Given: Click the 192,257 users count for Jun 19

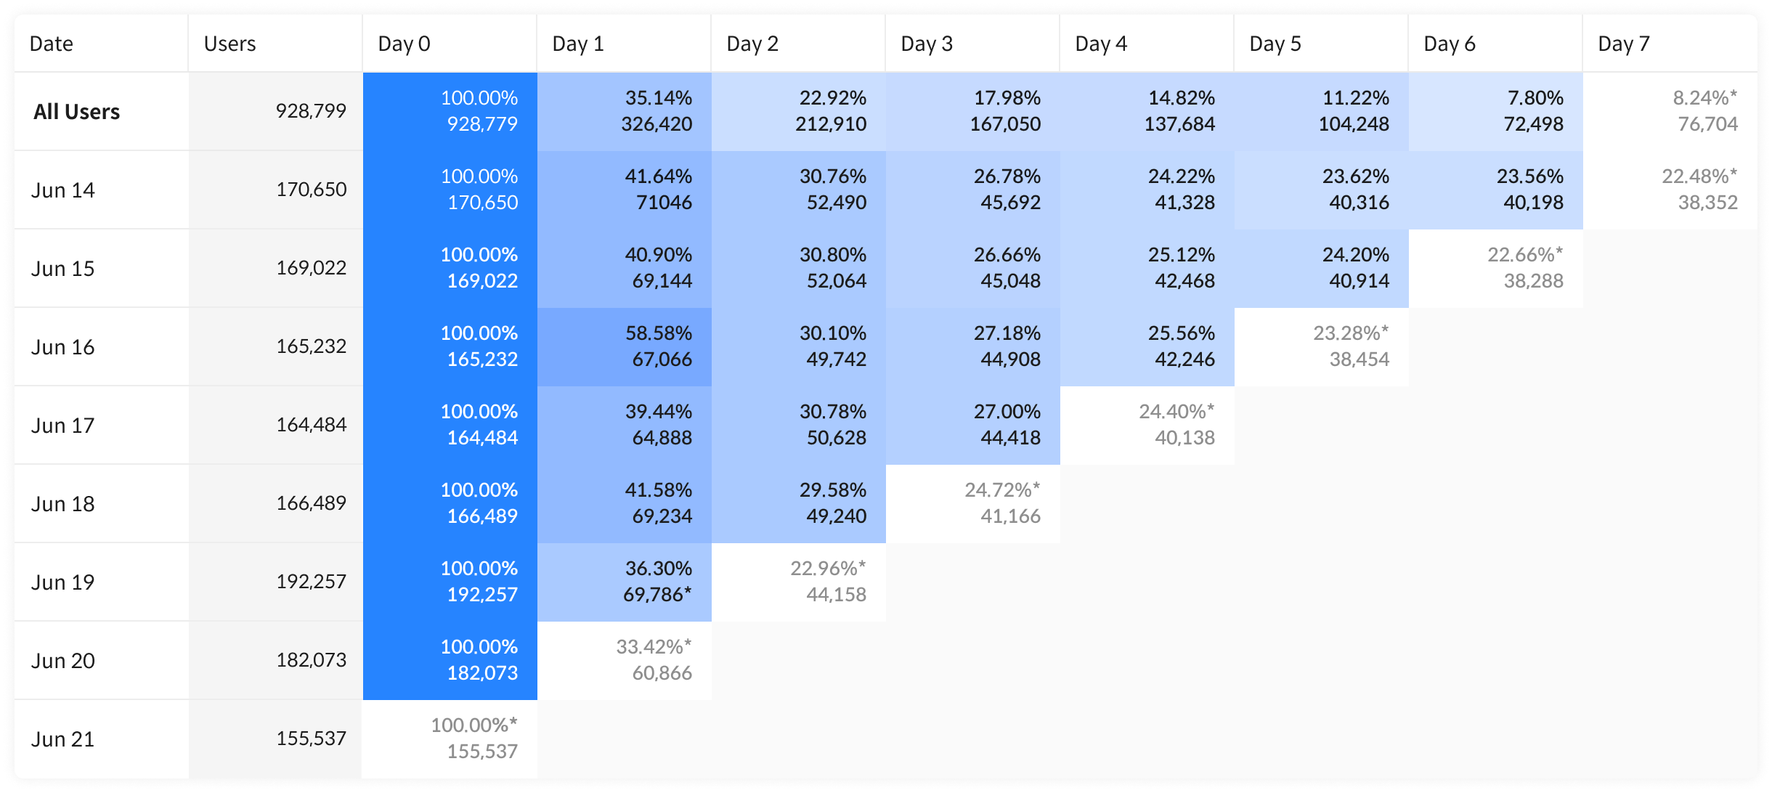Looking at the screenshot, I should point(311,582).
